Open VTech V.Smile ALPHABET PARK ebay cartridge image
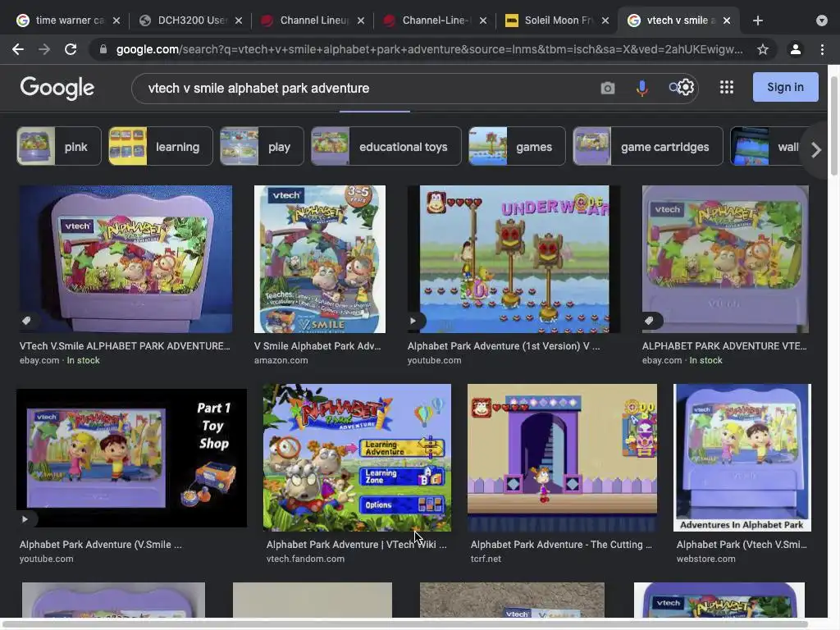840x630 pixels. (x=126, y=259)
